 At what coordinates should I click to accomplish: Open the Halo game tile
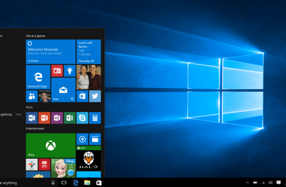coord(88,158)
